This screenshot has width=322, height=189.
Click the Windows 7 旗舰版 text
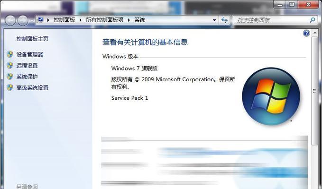coord(134,69)
